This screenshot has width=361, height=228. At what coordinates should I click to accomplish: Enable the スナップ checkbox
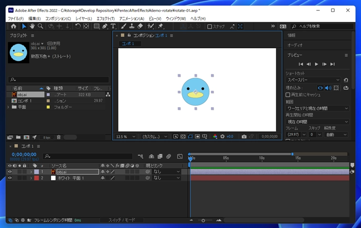point(209,27)
